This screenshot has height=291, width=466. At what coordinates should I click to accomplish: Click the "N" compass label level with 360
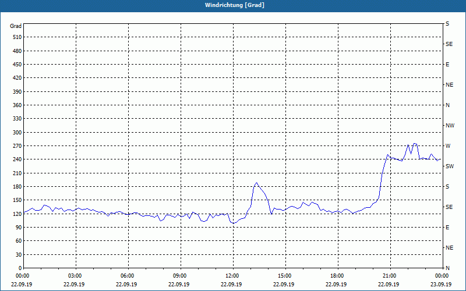(x=447, y=105)
